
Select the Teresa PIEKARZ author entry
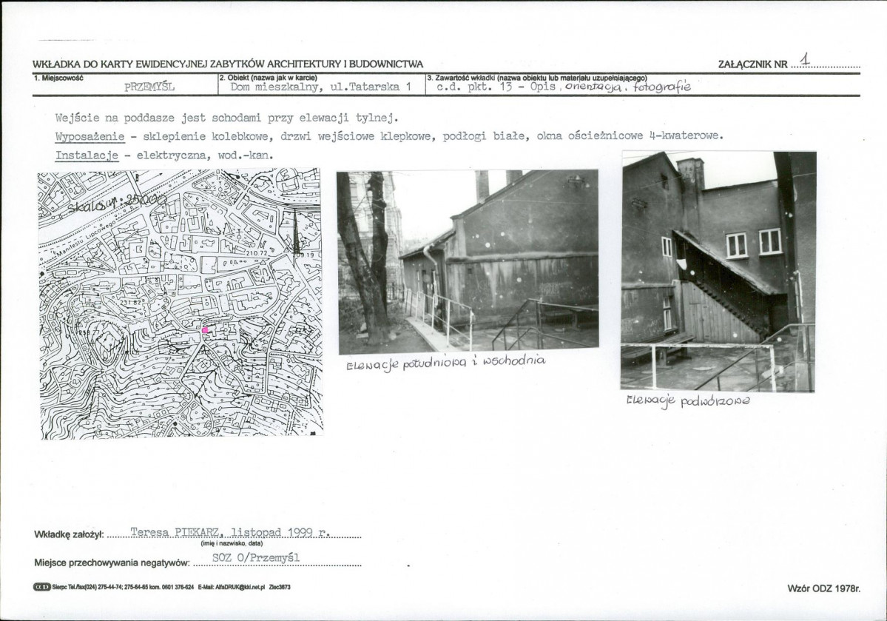point(231,532)
